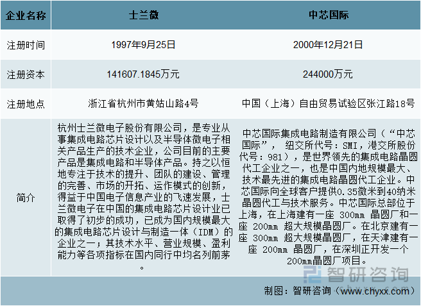The image size is (421, 306).
Task: Select the date 1997年9月25日
Action: click(x=143, y=44)
